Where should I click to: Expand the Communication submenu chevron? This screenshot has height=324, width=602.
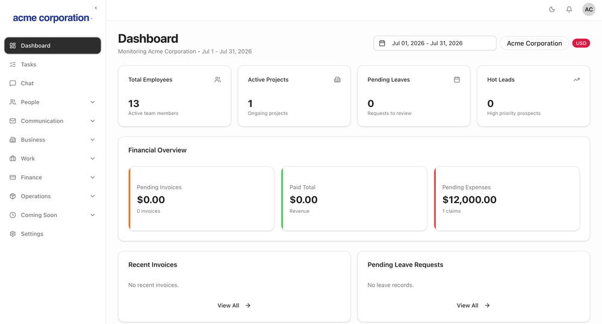(x=93, y=121)
